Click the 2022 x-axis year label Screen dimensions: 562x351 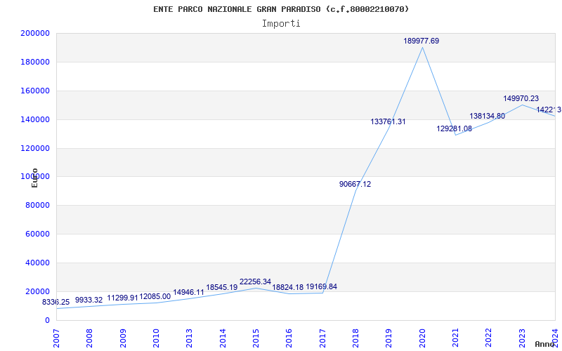489,338
